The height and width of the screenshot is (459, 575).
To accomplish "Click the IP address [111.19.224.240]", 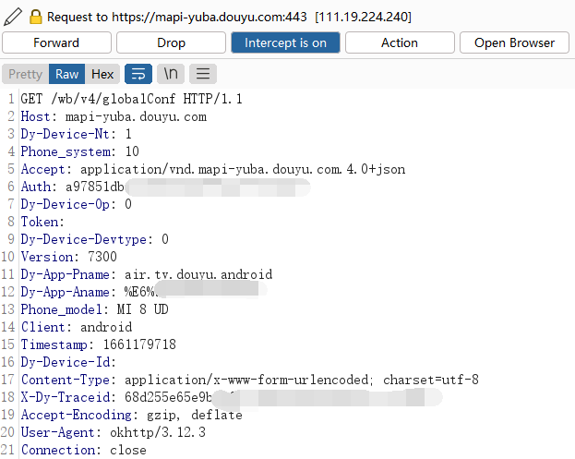I will point(363,17).
